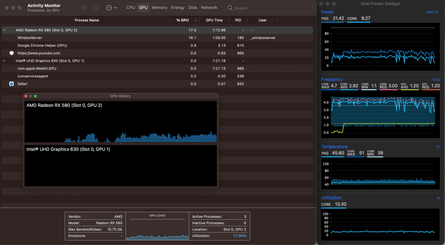Click the Intel UHD Graphics 630 history graph

pyautogui.click(x=121, y=166)
